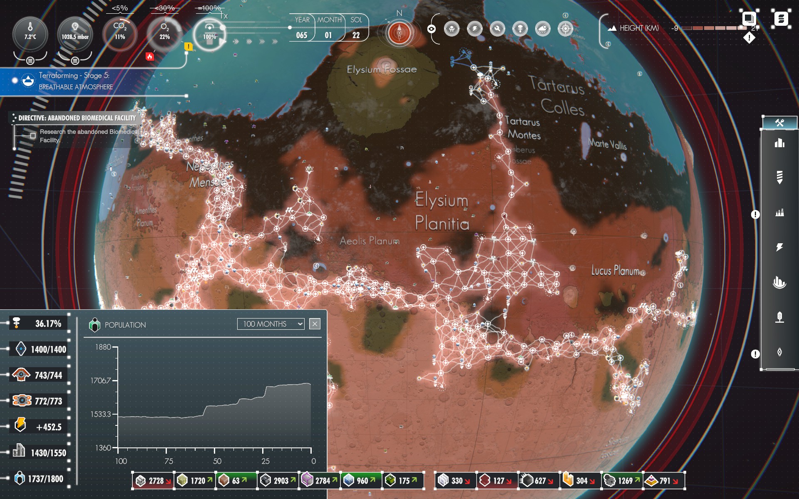Image resolution: width=799 pixels, height=499 pixels.
Task: Click the yellow exclamation warning marker
Action: [x=188, y=47]
